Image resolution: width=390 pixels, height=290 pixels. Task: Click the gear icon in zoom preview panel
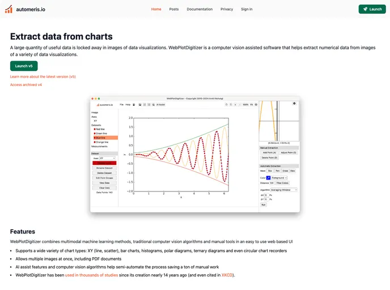294,104
